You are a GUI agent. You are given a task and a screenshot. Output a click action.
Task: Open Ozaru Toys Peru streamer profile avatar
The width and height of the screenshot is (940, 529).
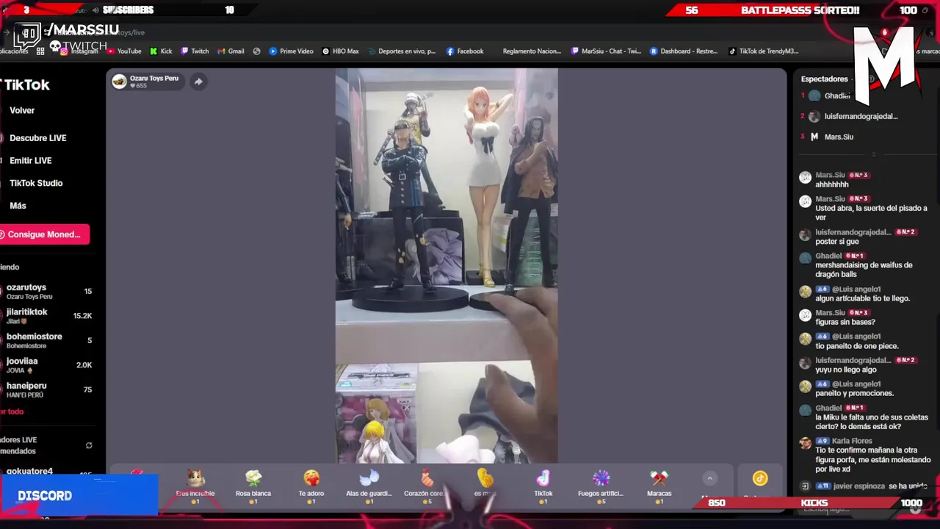pyautogui.click(x=119, y=82)
